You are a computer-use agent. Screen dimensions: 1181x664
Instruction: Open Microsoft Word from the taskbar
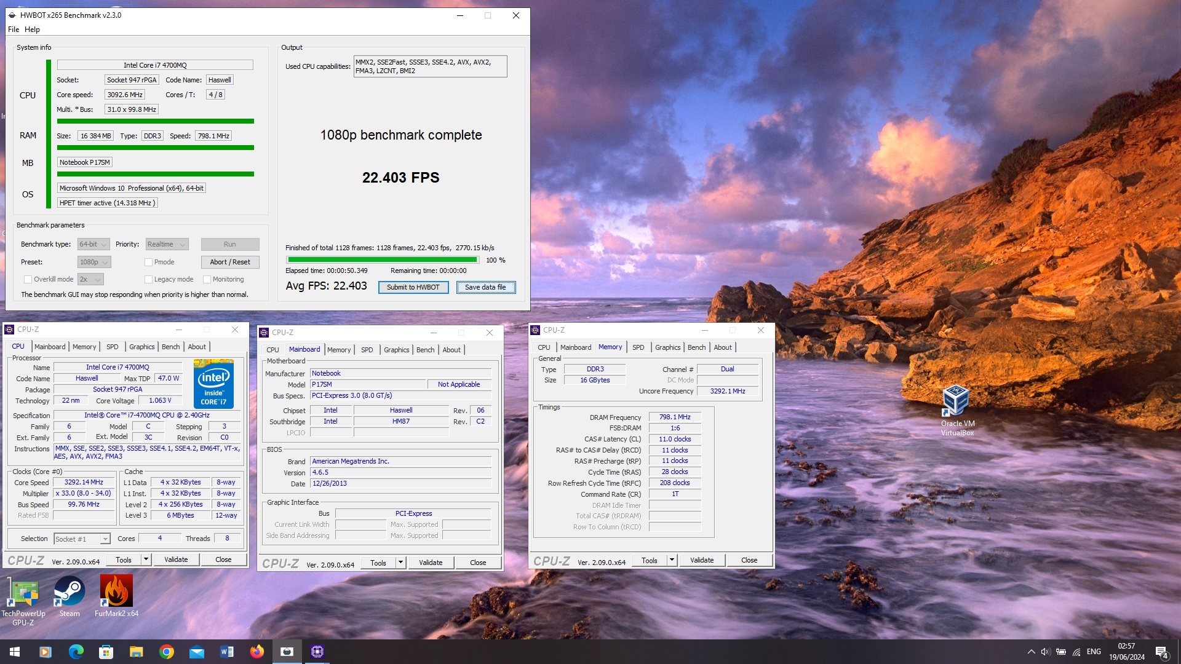coord(226,652)
